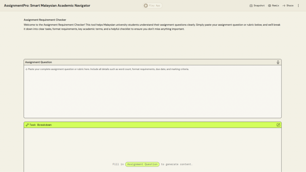
Task: Click into the Assignment Question text area
Action: tap(152, 93)
